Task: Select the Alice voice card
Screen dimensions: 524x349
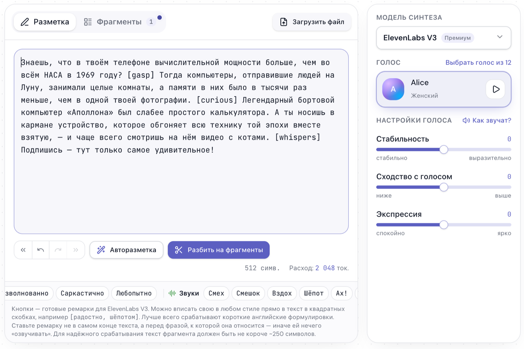Action: coord(443,89)
